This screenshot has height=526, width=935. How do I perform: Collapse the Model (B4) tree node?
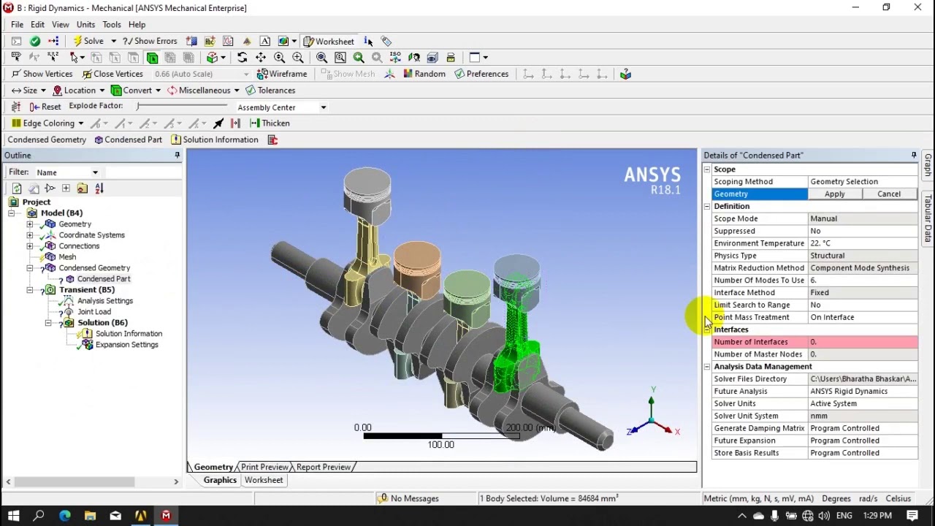pos(12,213)
